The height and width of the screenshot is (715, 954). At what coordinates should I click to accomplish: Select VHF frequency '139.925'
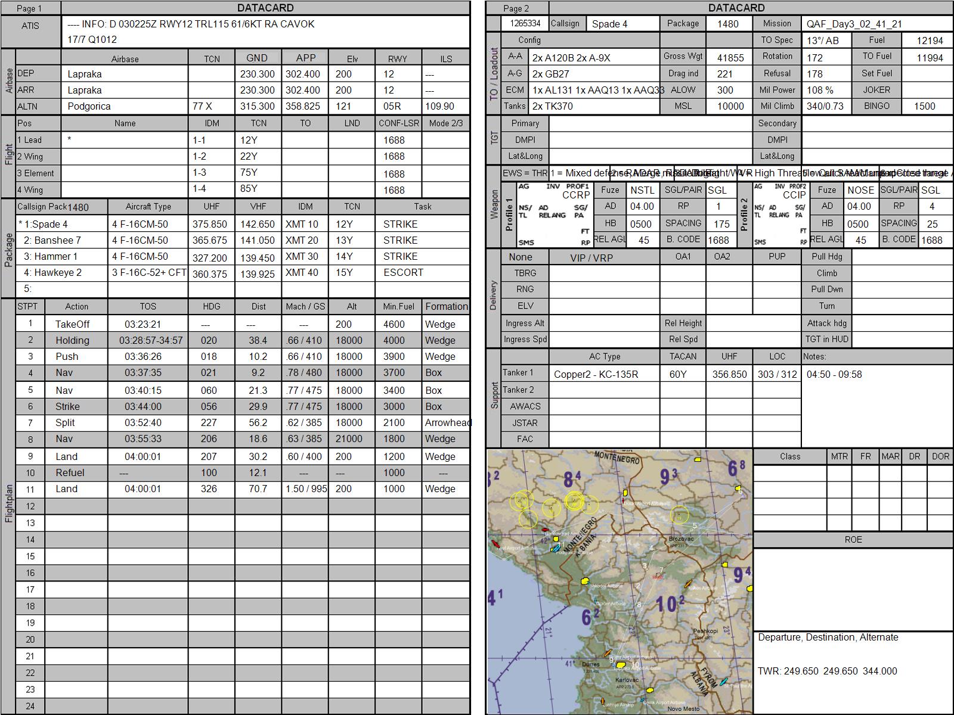click(x=258, y=273)
